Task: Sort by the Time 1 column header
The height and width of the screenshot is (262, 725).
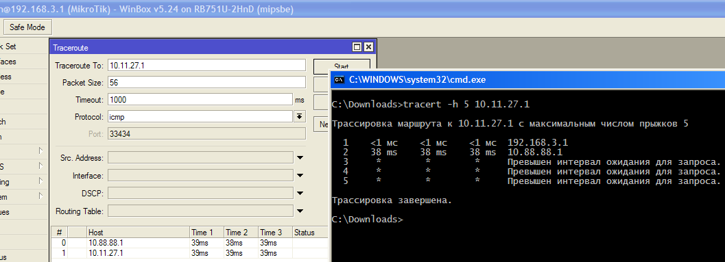Action: pyautogui.click(x=206, y=233)
